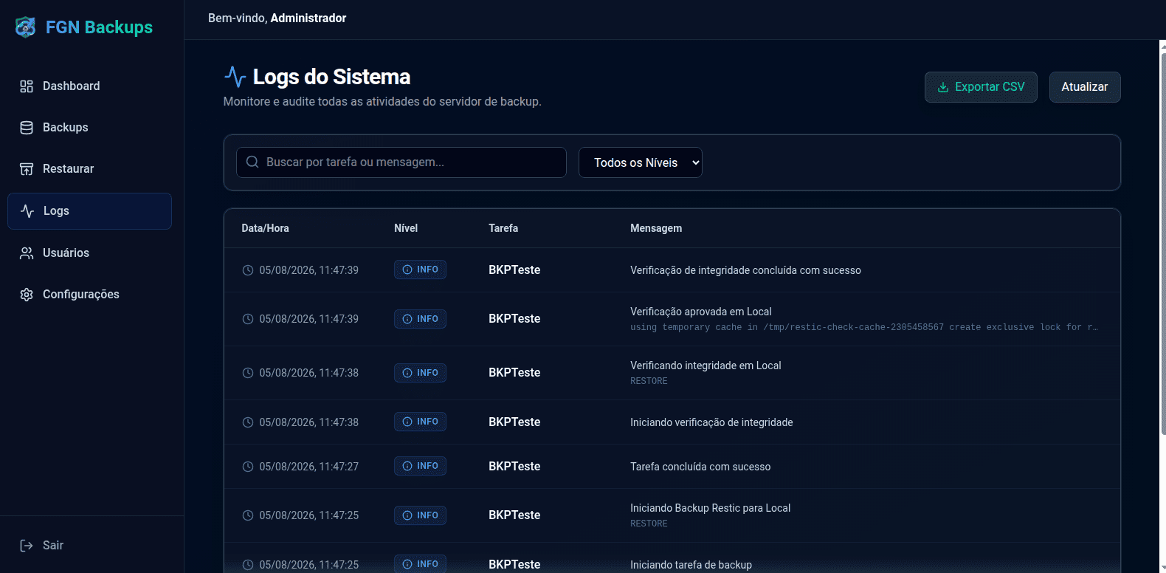Click the Administrador name in the header

(x=308, y=18)
